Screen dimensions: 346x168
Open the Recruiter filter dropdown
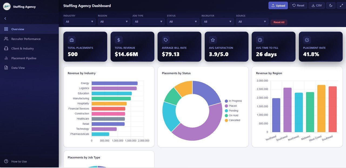pos(217,21)
